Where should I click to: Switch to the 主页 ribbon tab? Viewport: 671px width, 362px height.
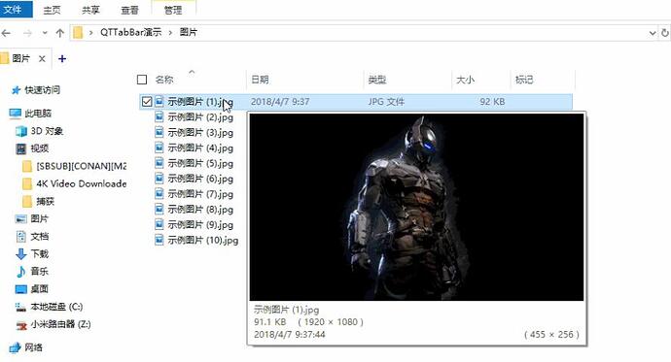click(x=52, y=10)
